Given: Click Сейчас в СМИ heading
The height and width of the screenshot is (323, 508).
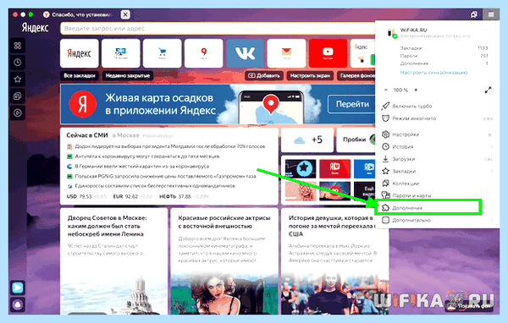Looking at the screenshot, I should click(87, 135).
